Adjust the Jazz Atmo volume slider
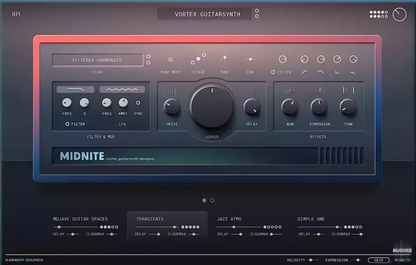Image resolution: width=416 pixels, height=265 pixels. pos(239,227)
